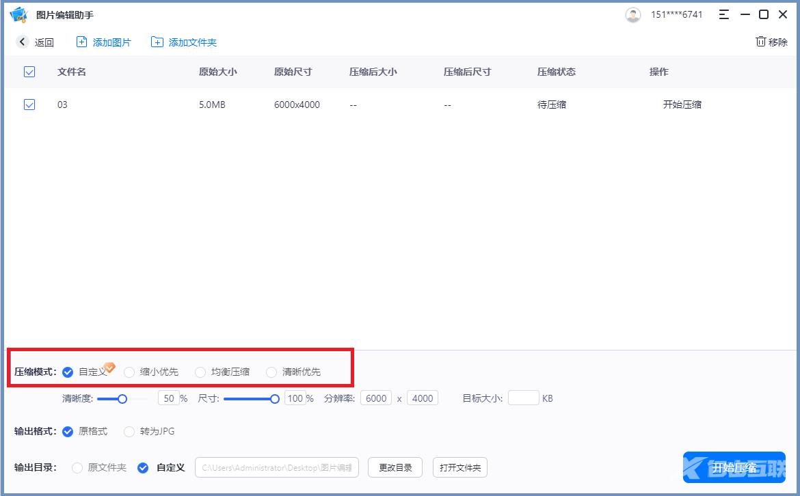
Task: Open the hamburger menu in title bar
Action: point(724,15)
